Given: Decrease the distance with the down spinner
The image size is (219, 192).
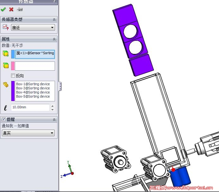Looking at the screenshot, I should pos(52,110).
